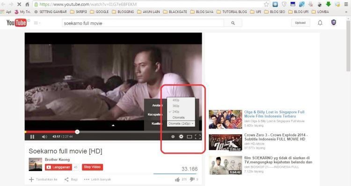The image size is (351, 186).
Task: Open the SKRIPSI bookmarks folder
Action: pyautogui.click(x=79, y=12)
